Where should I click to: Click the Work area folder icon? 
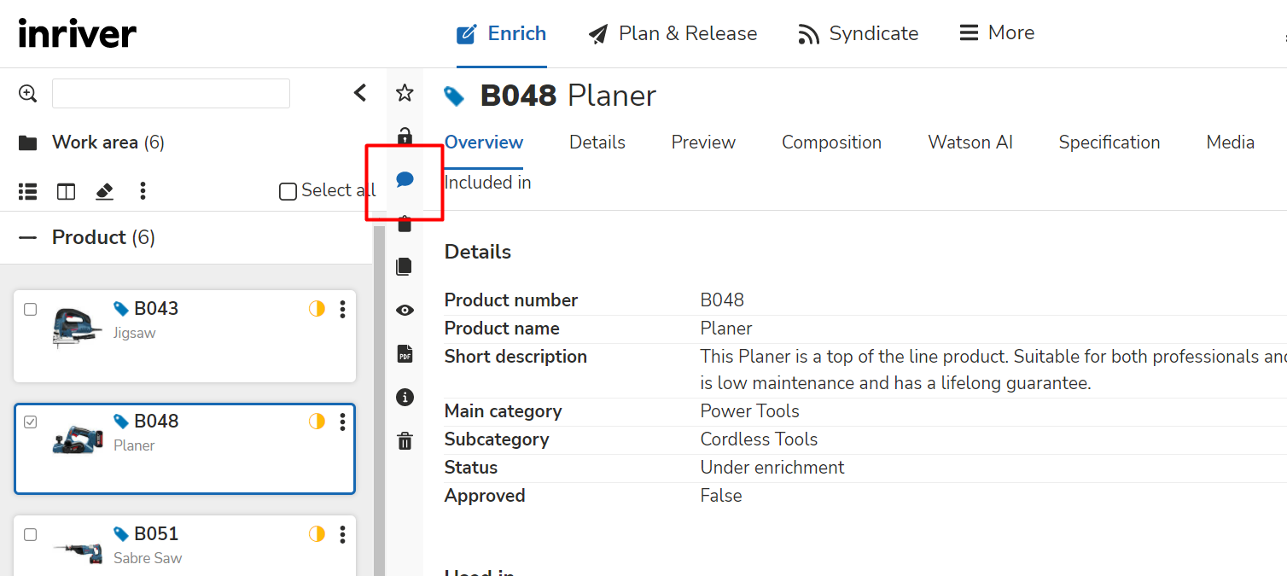click(28, 143)
